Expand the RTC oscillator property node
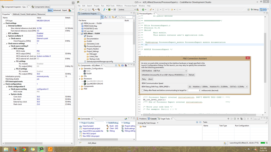The width and height of the screenshot is (271, 152). click(7, 34)
